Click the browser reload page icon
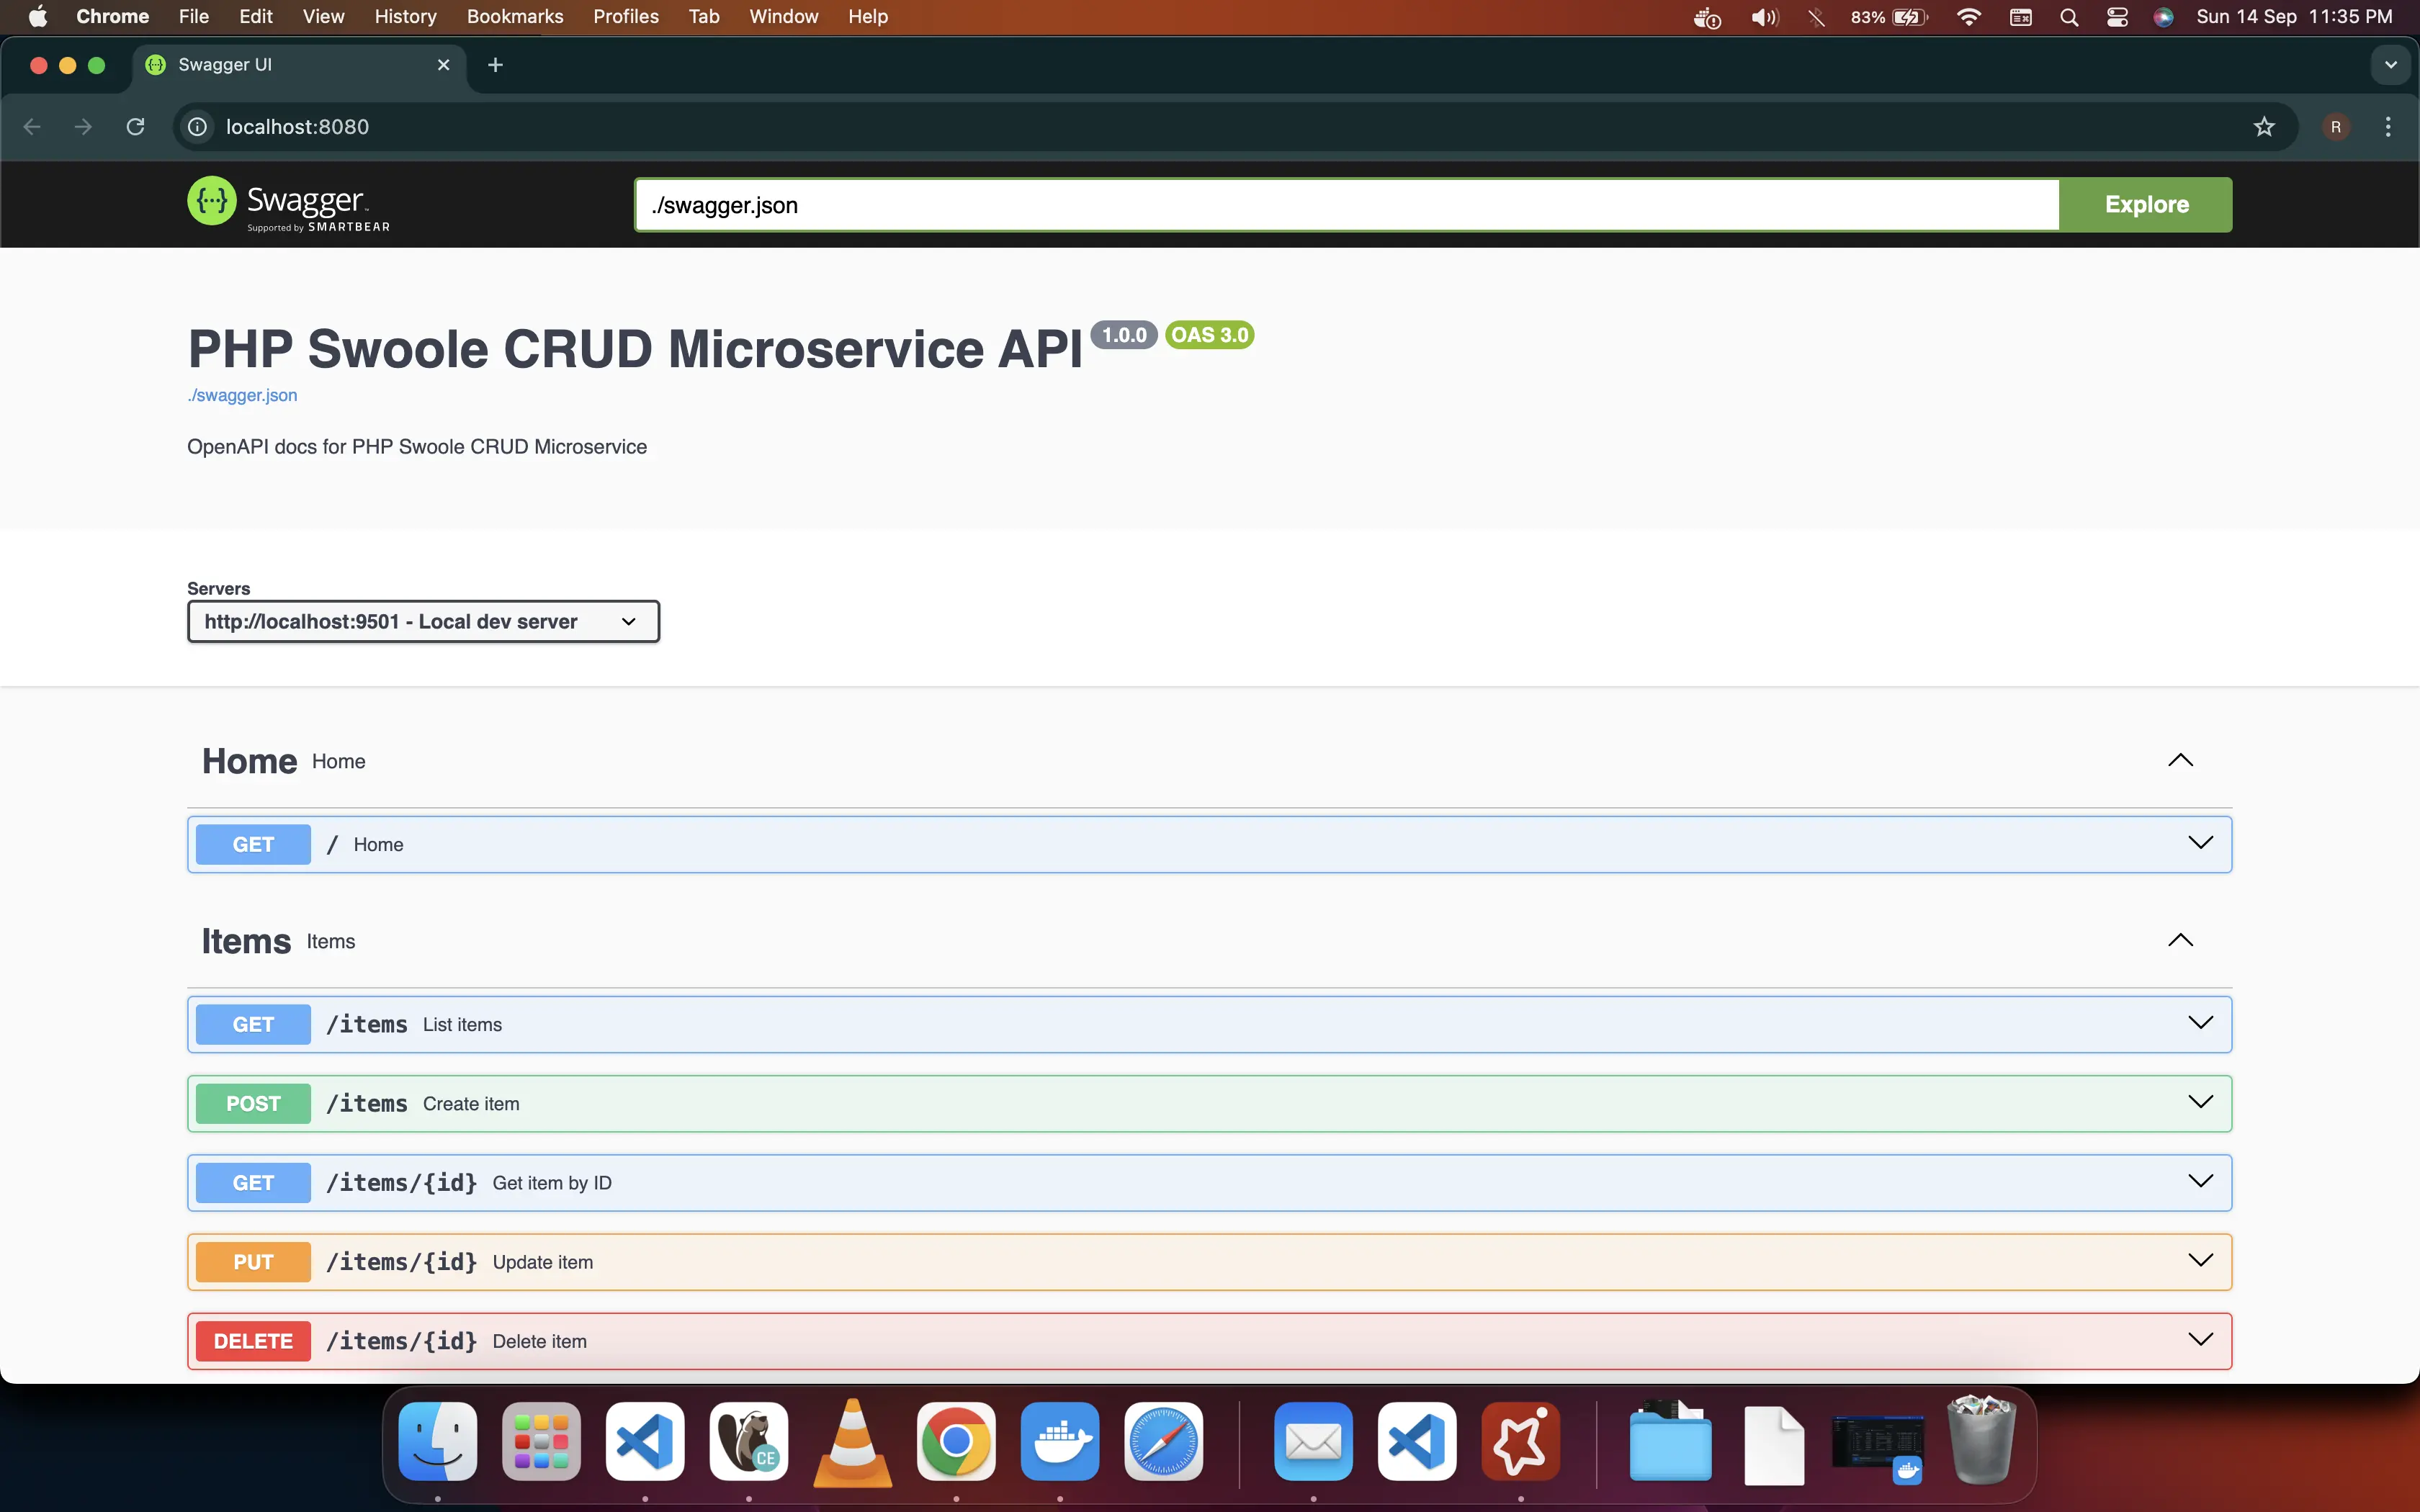The image size is (2420, 1512). pos(136,127)
